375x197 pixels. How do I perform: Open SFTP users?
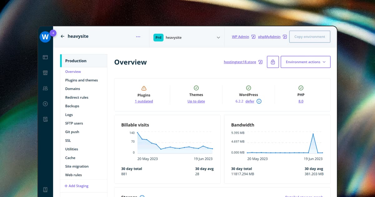[74, 123]
